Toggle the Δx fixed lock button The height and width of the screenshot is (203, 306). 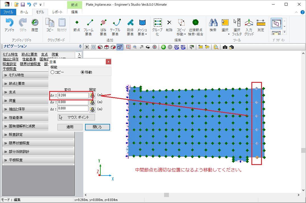92,95
